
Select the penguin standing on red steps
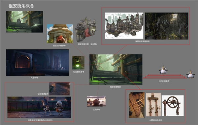(x=163, y=70)
